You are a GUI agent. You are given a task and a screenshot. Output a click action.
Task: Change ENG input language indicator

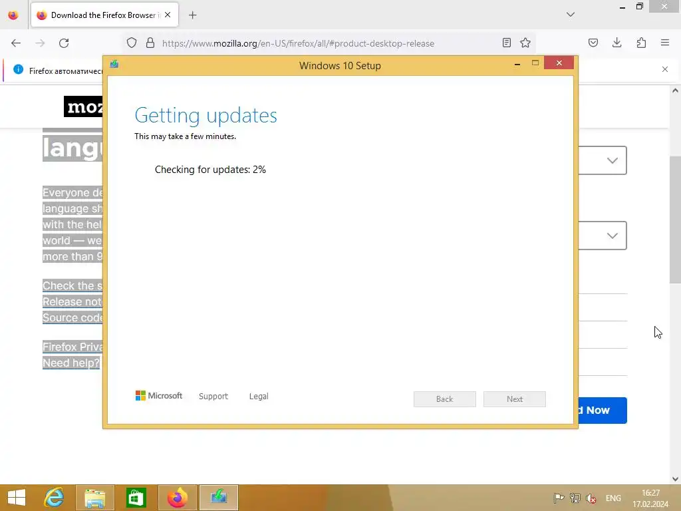(613, 498)
